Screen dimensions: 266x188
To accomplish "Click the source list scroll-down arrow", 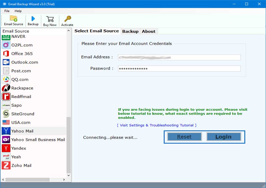I will 68,175.
